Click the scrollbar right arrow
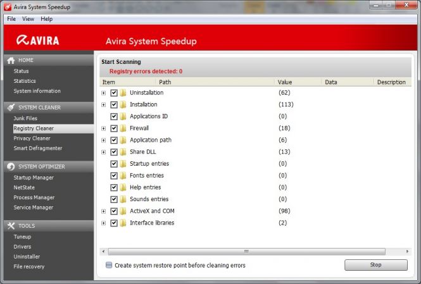Screen dimensions: 421x284 [x=407, y=252]
